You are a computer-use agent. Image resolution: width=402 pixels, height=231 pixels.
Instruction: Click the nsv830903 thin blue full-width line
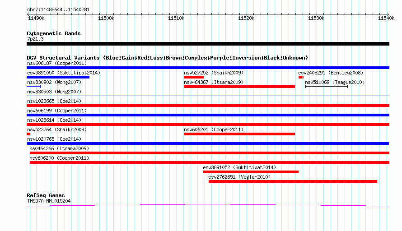(208, 96)
